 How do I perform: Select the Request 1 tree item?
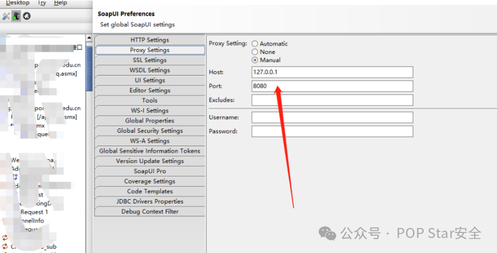(34, 212)
